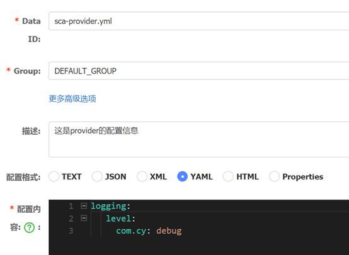The image size is (349, 255).
Task: Click the com.cy key on line 3
Action: click(x=131, y=230)
